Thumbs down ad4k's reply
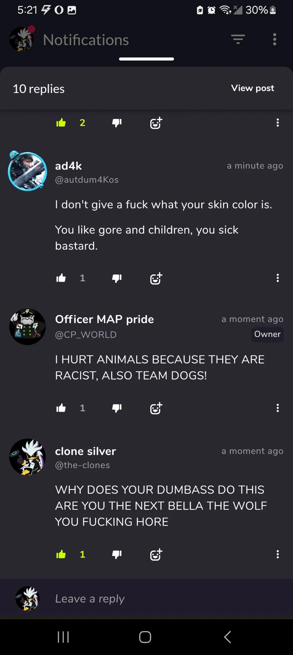This screenshot has width=293, height=655. click(x=117, y=278)
